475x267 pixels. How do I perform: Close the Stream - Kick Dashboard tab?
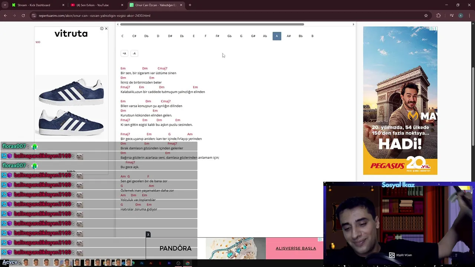[x=63, y=5]
